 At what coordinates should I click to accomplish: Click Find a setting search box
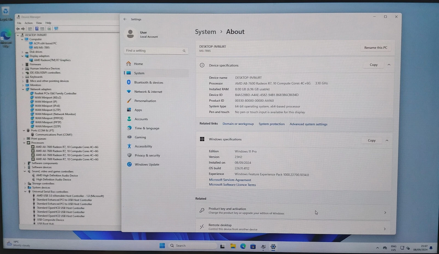(156, 51)
